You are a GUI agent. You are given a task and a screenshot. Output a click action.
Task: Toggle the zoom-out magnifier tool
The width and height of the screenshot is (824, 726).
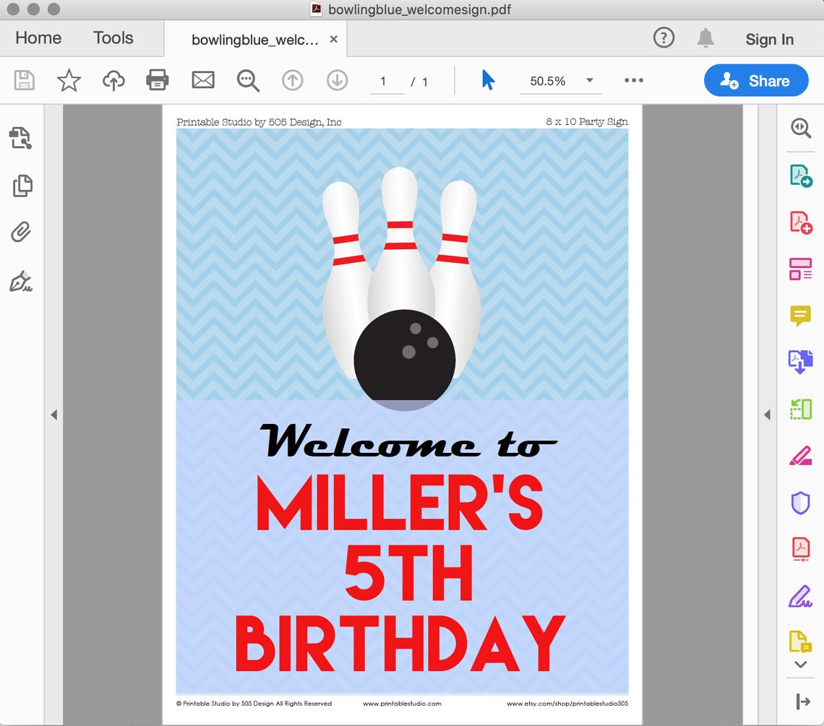pos(248,81)
